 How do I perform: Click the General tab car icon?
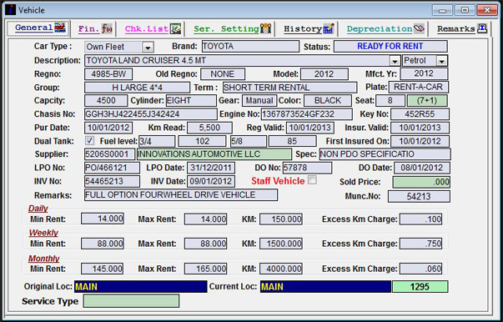click(60, 28)
